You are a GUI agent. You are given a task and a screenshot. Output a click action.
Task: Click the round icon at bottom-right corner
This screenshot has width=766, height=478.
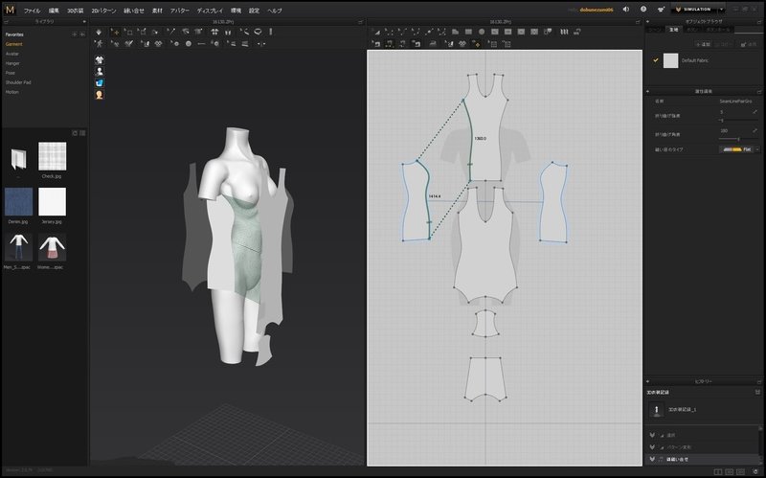pos(755,471)
